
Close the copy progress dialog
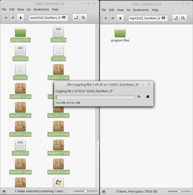point(149,85)
